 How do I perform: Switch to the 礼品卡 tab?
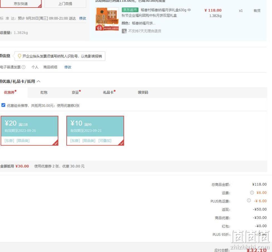[x=109, y=92]
